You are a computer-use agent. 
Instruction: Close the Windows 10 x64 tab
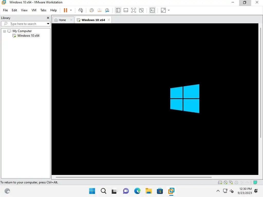tap(109, 20)
